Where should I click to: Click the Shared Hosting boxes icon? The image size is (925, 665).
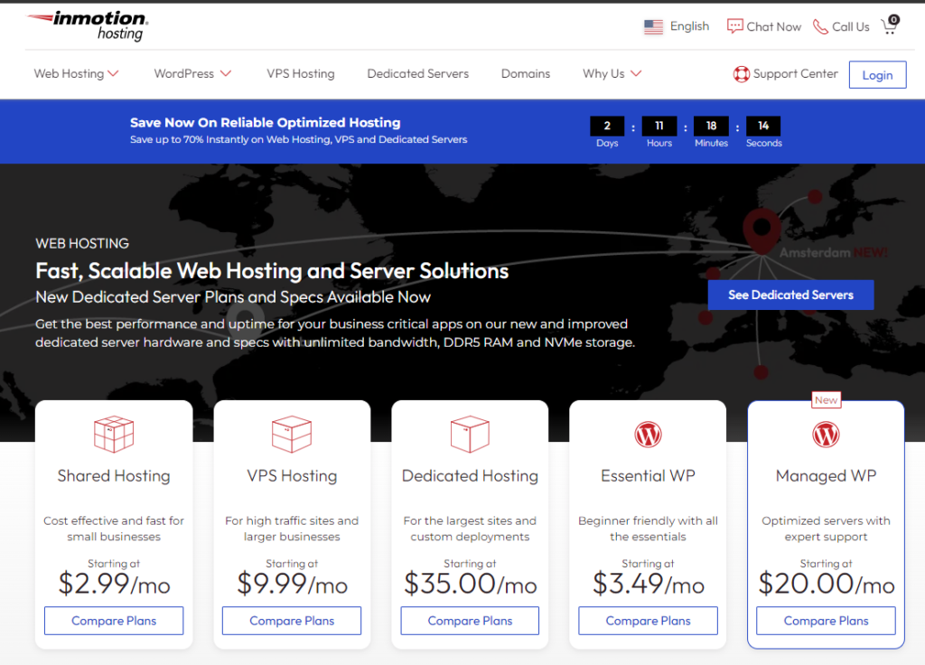[x=114, y=435]
